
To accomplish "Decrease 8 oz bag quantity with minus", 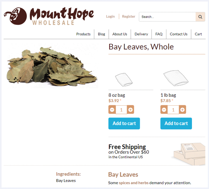I will (x=112, y=110).
